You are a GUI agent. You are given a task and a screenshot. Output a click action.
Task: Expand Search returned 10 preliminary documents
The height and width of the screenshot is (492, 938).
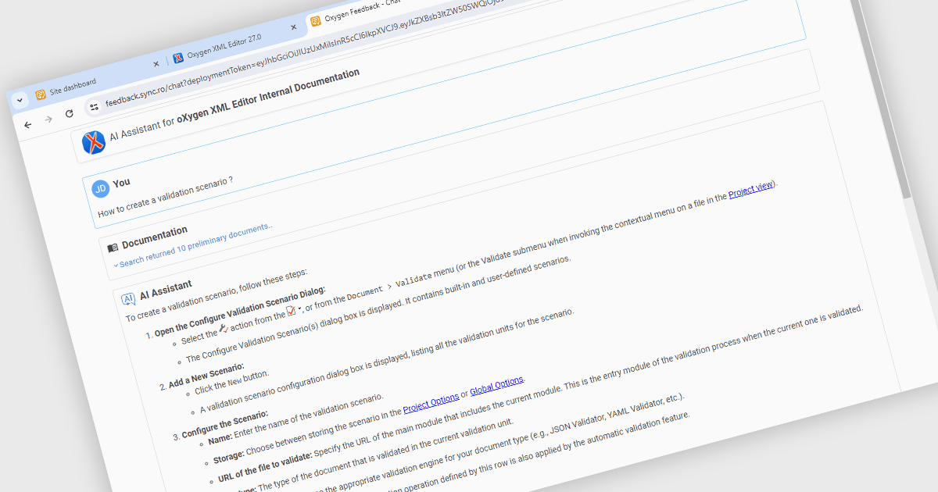[193, 245]
